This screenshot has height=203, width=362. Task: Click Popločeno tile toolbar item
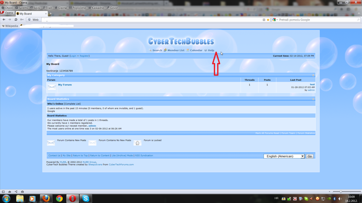tap(77, 8)
